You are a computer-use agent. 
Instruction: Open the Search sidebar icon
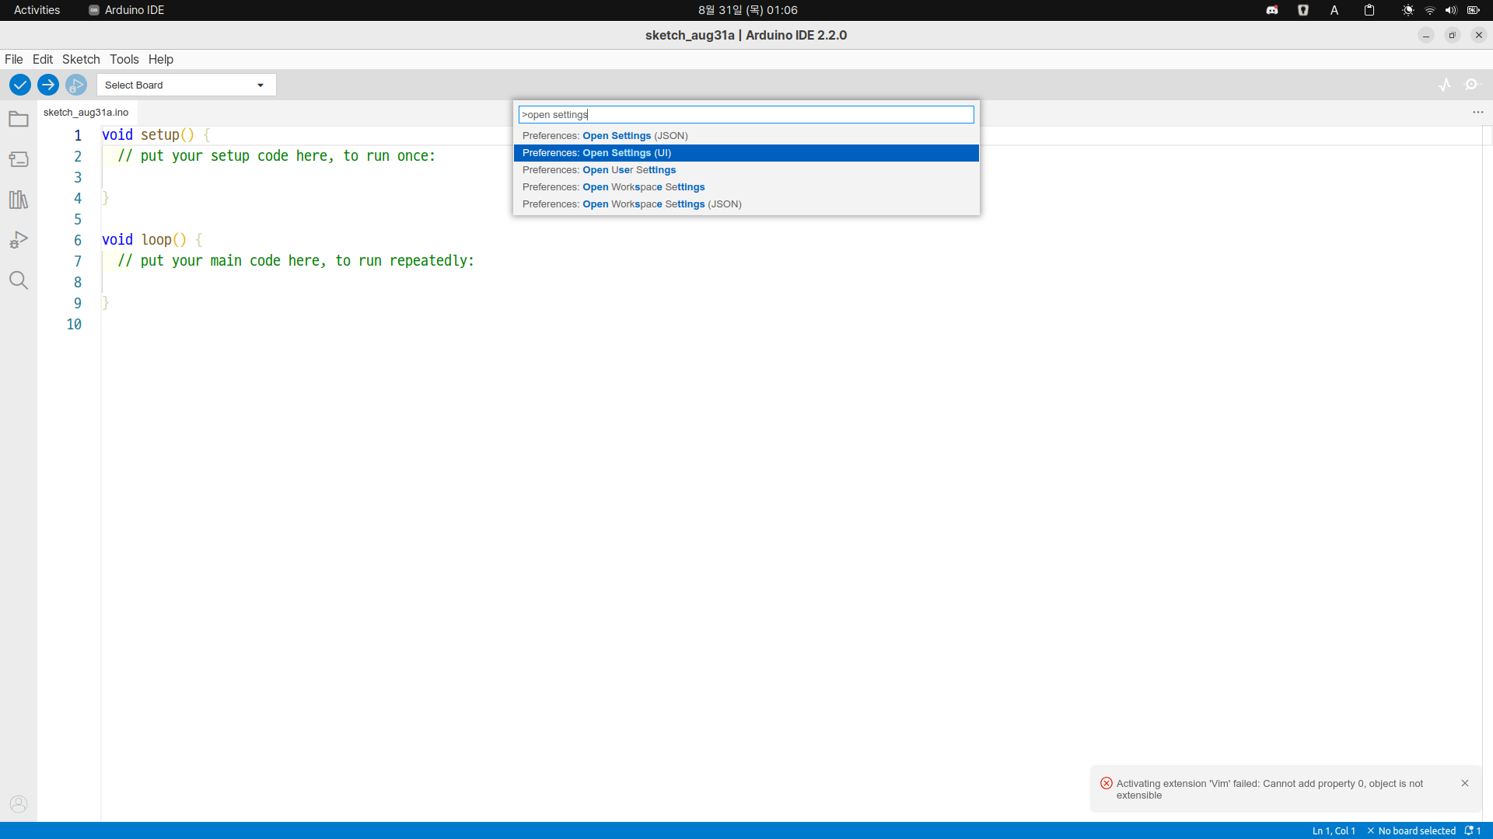[x=19, y=280]
